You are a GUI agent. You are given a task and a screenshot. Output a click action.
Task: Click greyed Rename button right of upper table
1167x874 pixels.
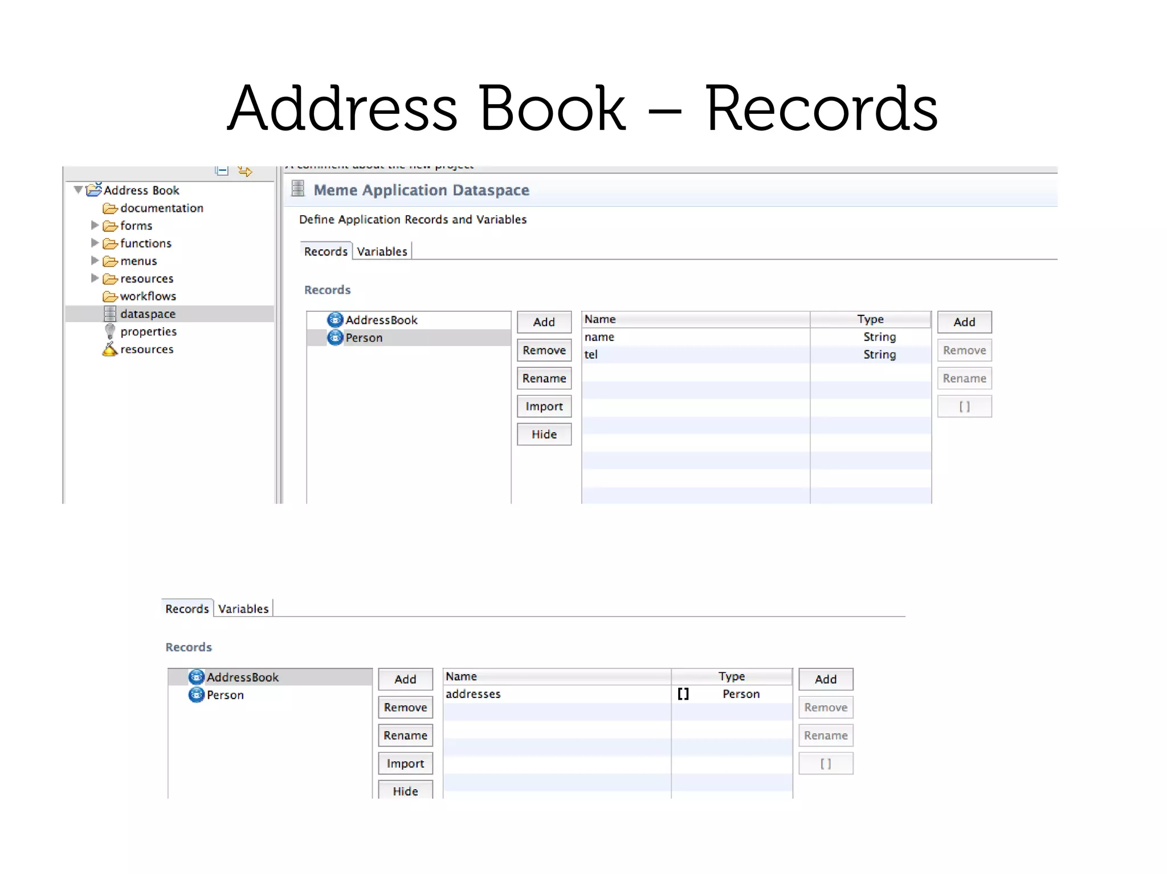click(x=965, y=378)
